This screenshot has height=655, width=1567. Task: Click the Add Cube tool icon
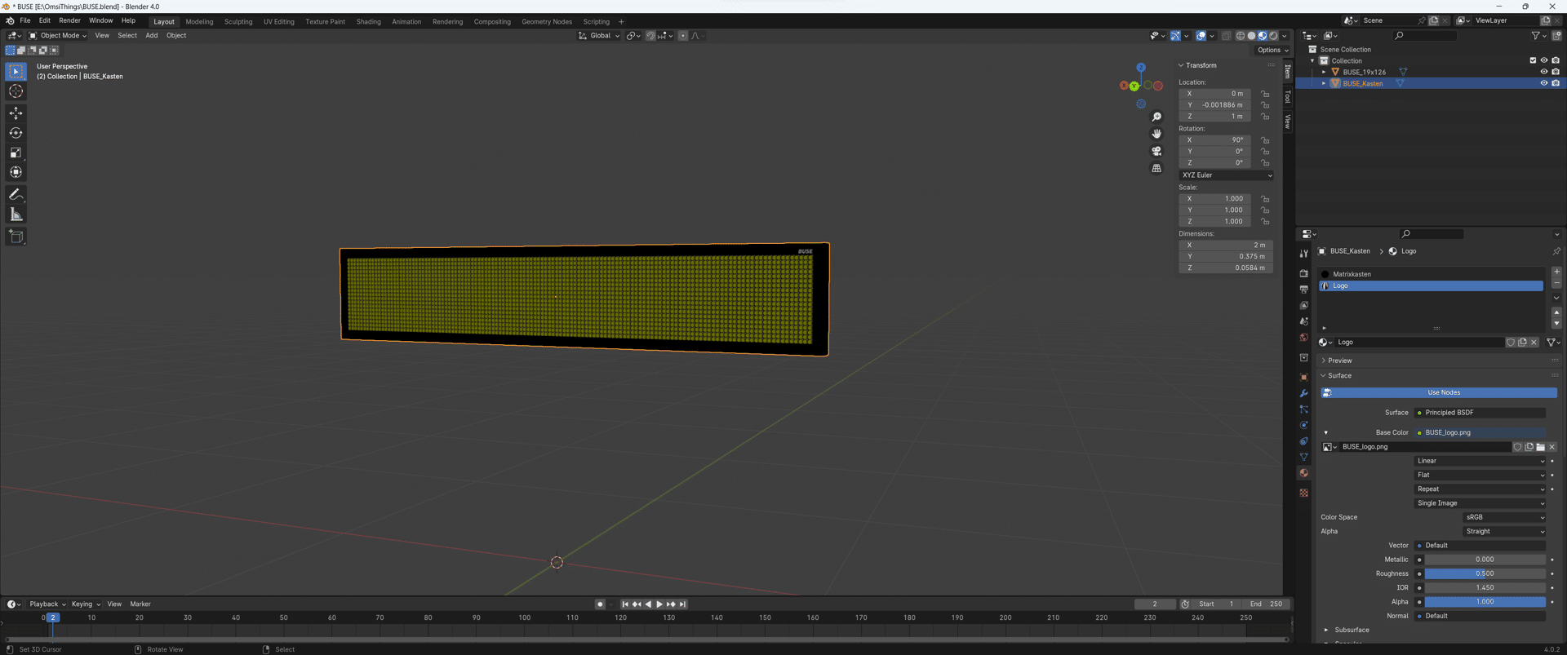[x=16, y=237]
